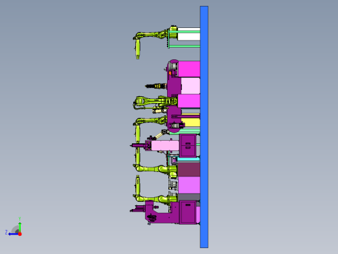
Task: Select the gray block above the bottom cabinet
Action: (189, 197)
